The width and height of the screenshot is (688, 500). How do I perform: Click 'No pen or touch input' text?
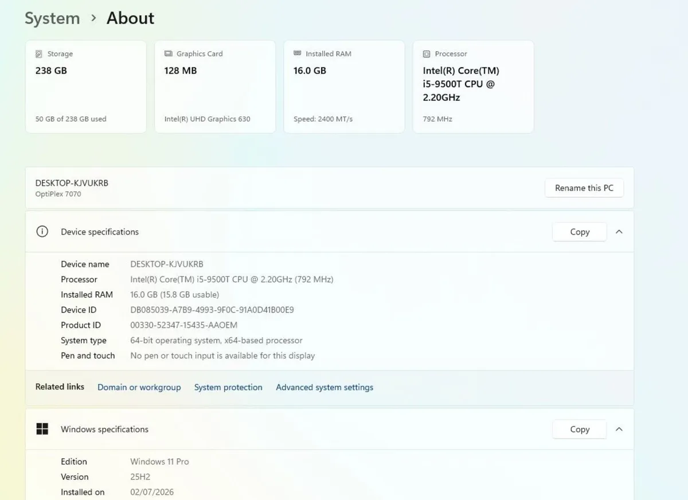[222, 356]
